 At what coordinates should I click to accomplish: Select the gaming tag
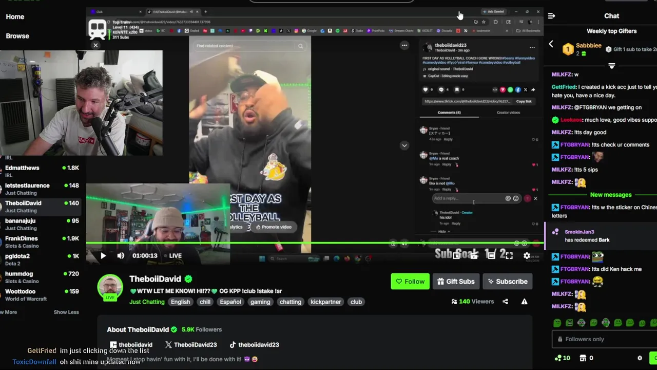[x=260, y=302]
